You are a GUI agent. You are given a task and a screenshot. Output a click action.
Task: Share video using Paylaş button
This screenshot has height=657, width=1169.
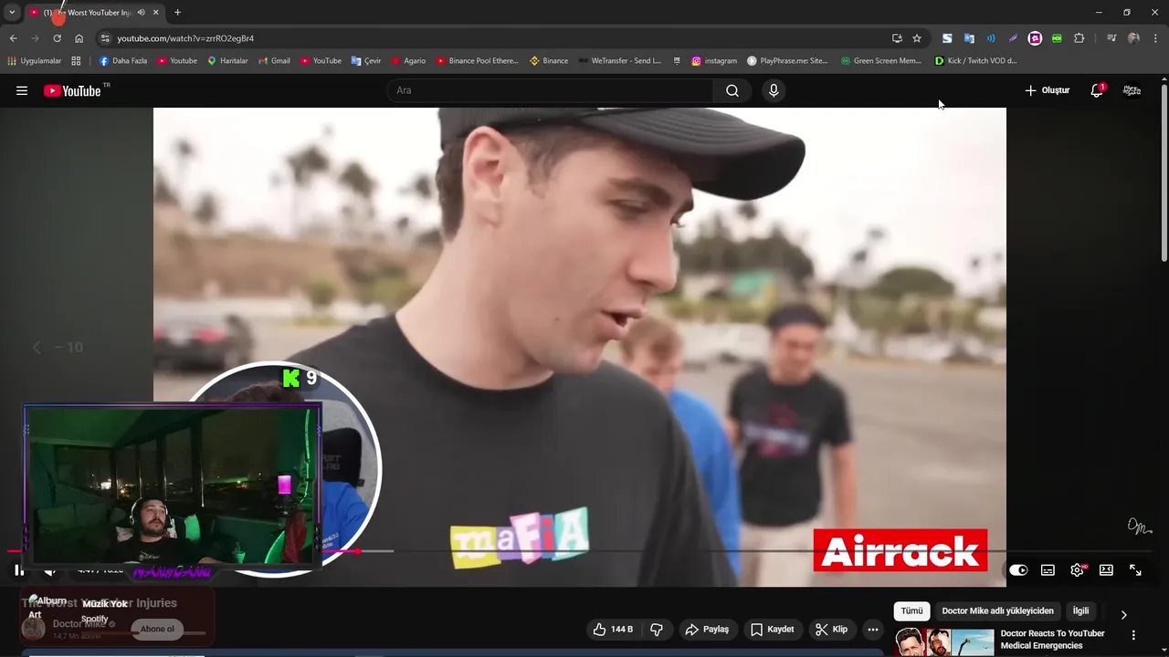point(708,629)
